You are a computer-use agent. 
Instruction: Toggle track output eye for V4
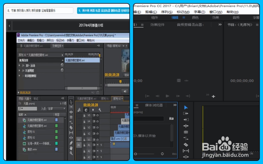[x=98, y=121]
